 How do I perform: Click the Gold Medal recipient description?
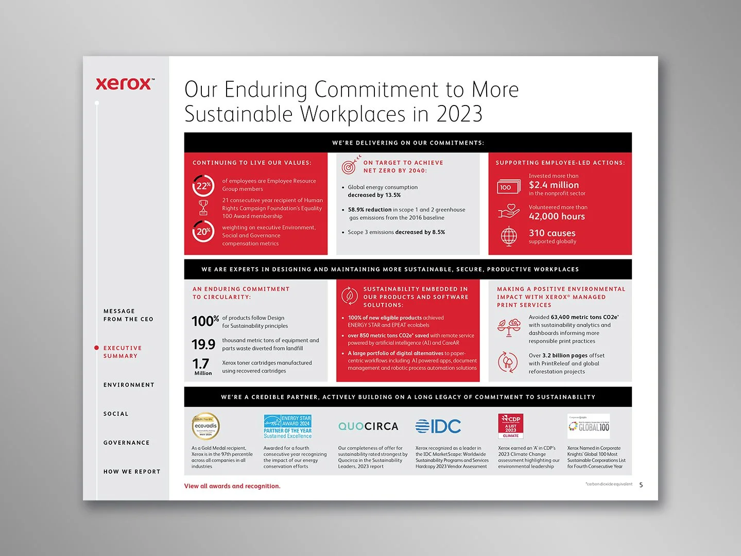pos(222,457)
